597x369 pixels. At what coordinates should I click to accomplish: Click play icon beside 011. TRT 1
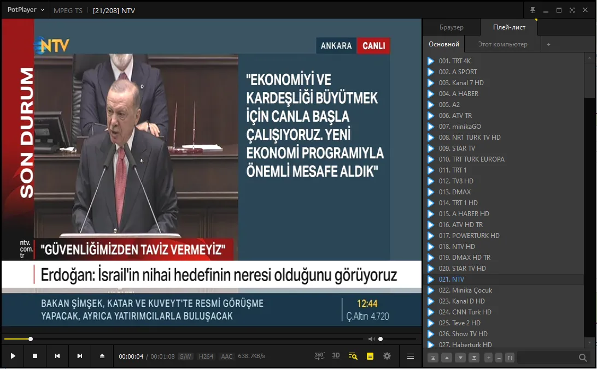(431, 170)
